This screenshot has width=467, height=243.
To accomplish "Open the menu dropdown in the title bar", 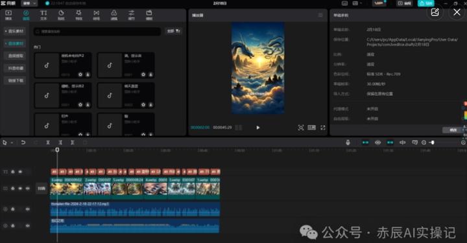I will (29, 3).
